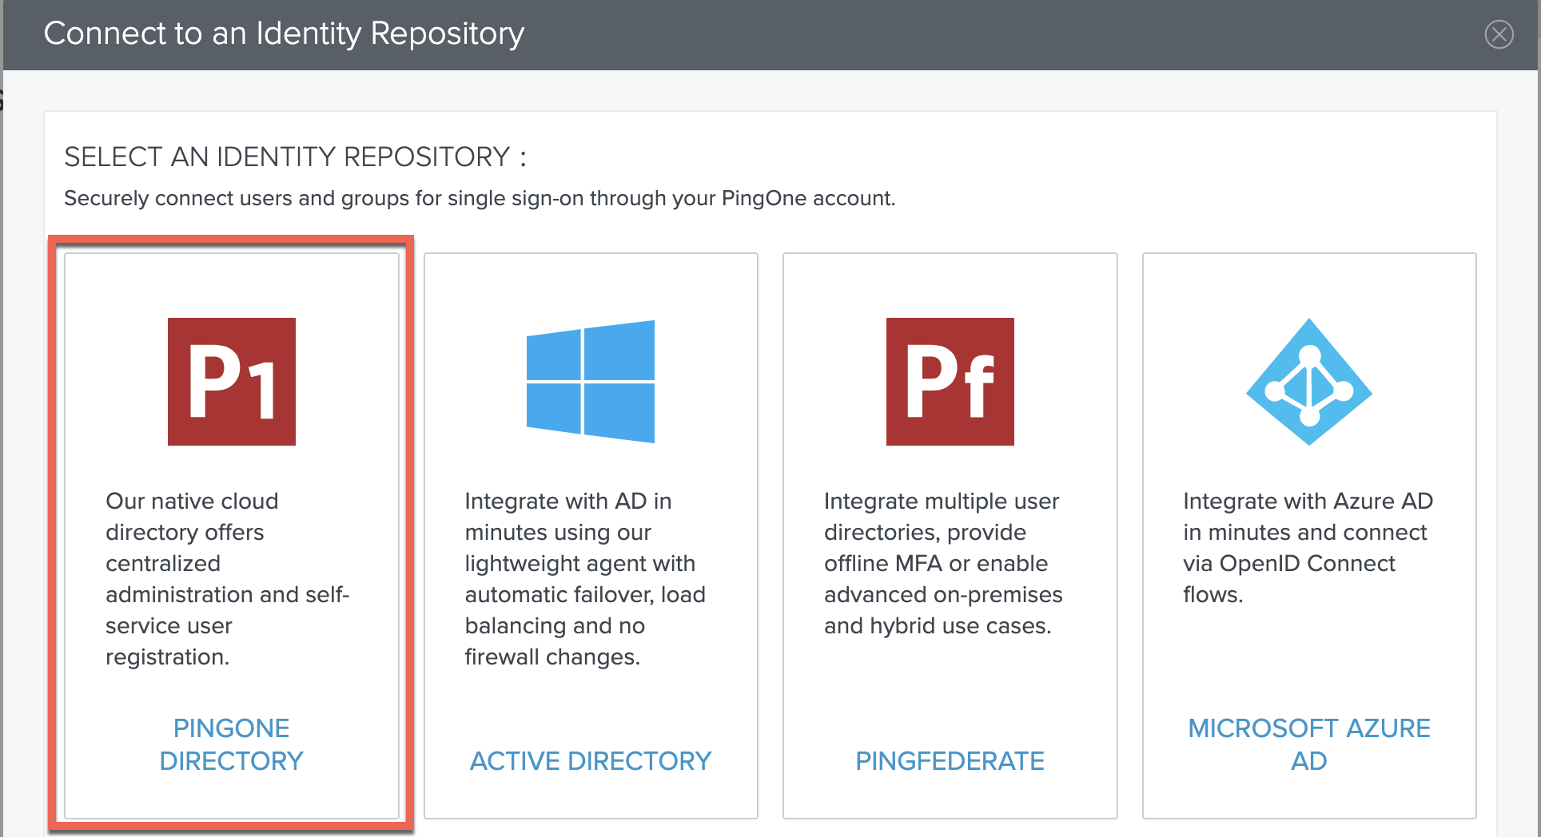Click the "Integrate with Azure AD" description
The width and height of the screenshot is (1541, 837).
pos(1308,547)
